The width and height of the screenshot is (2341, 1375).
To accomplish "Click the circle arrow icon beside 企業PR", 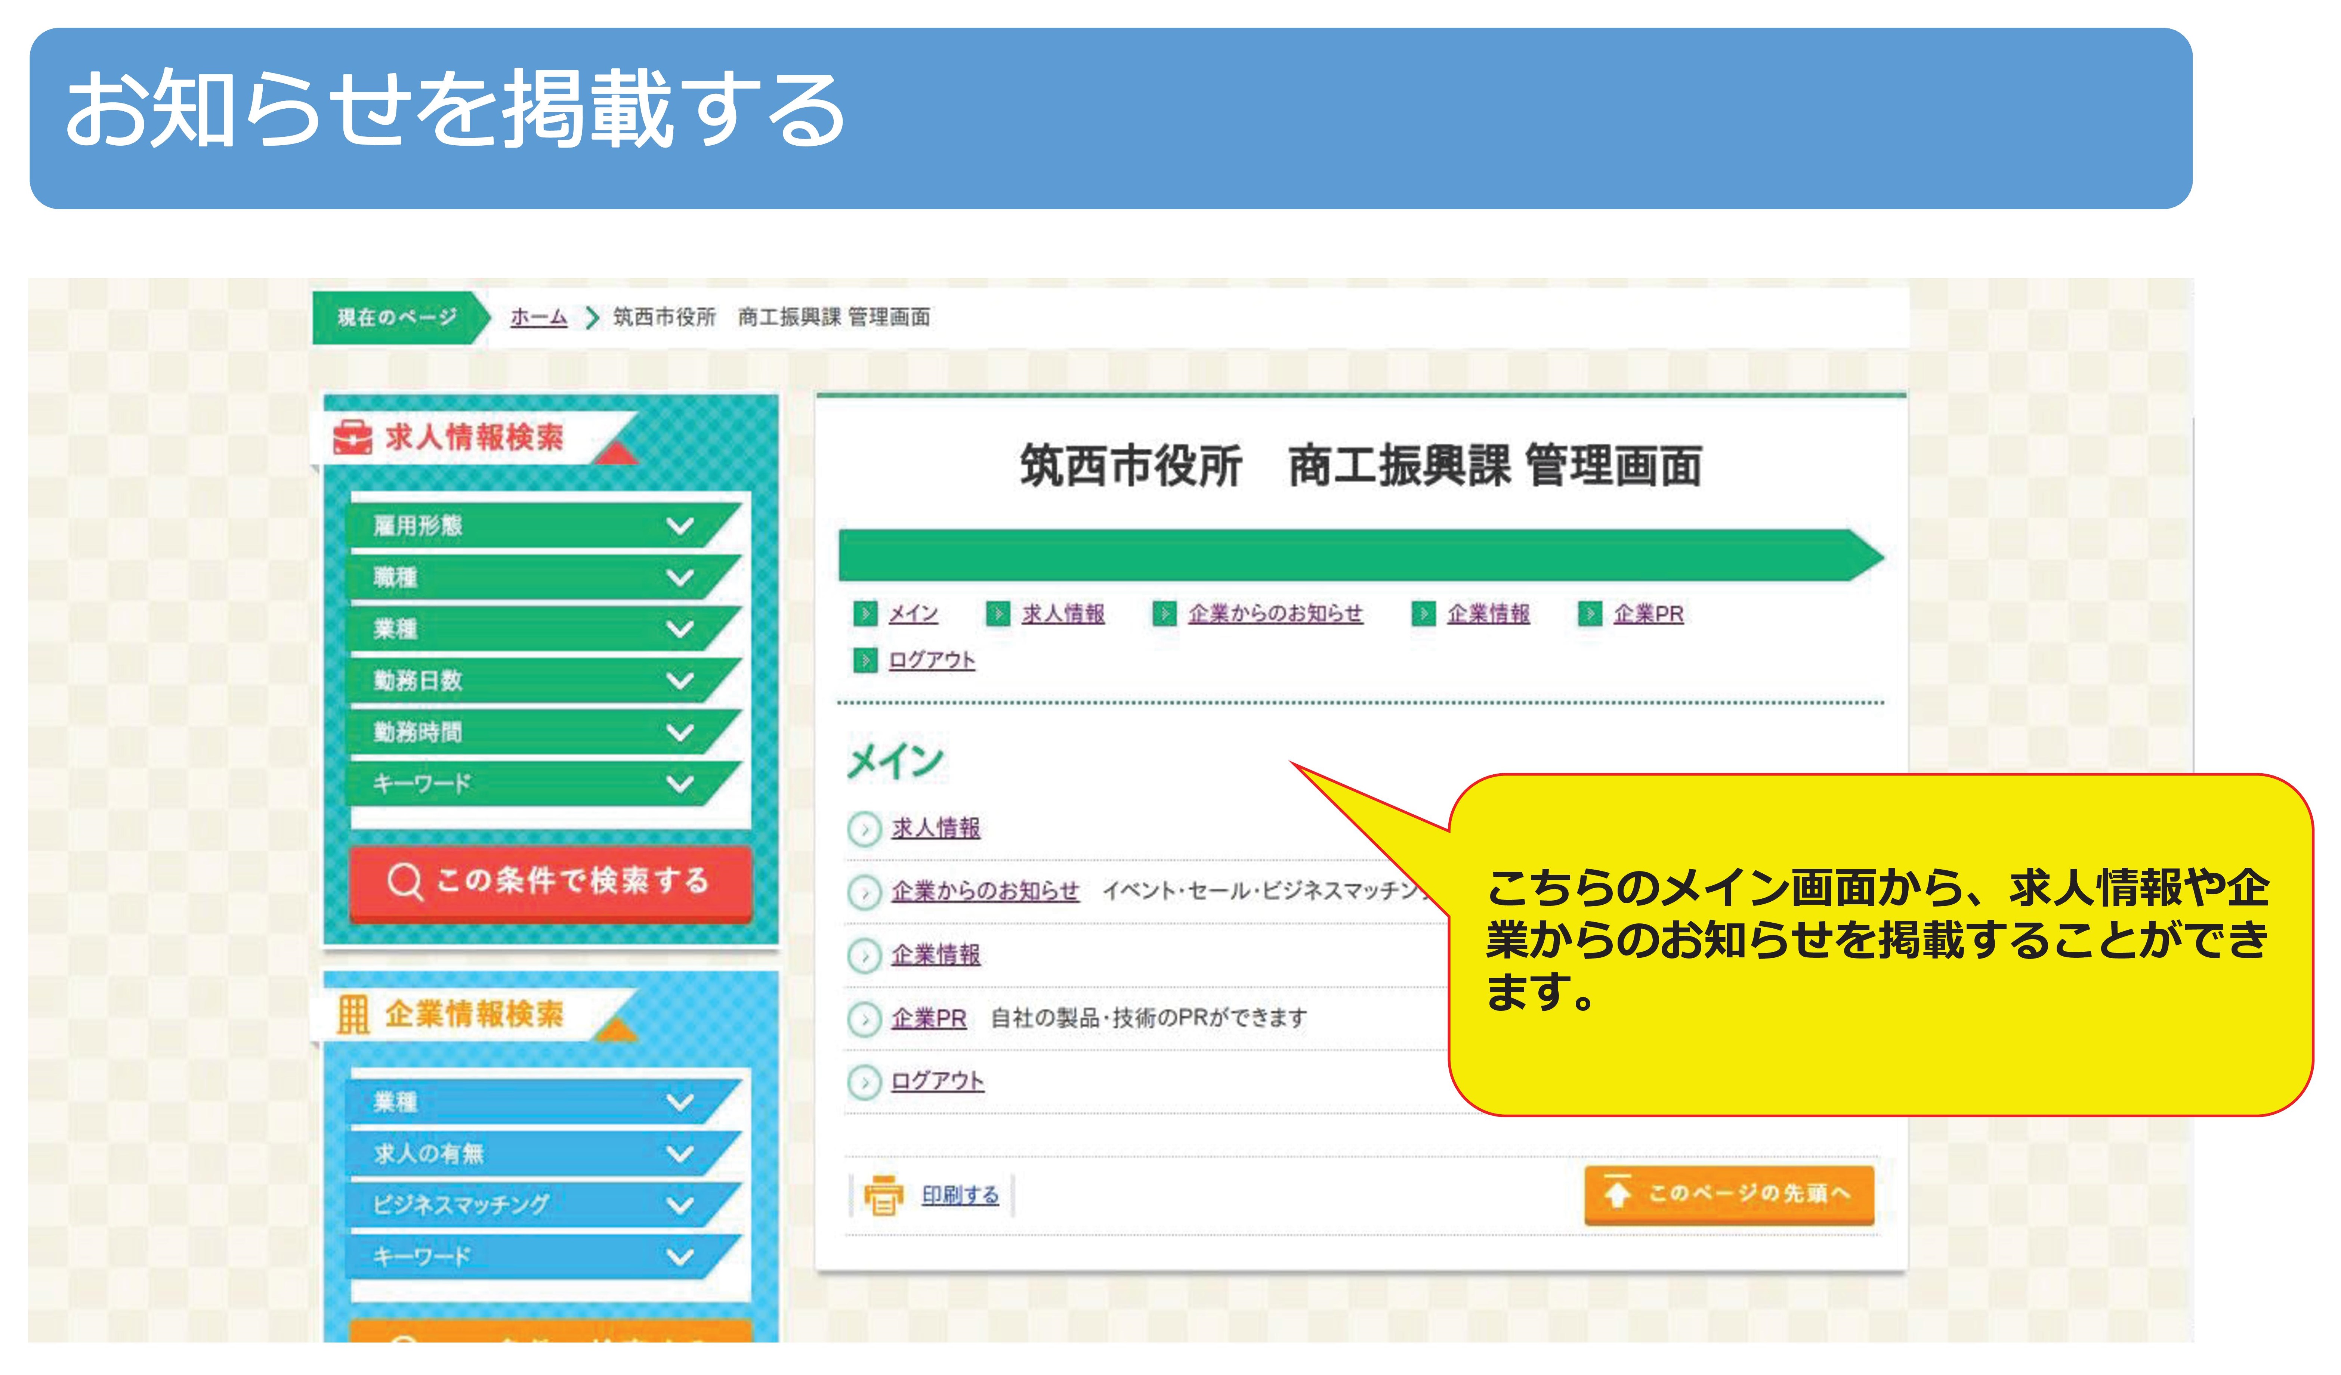I will pyautogui.click(x=865, y=1019).
